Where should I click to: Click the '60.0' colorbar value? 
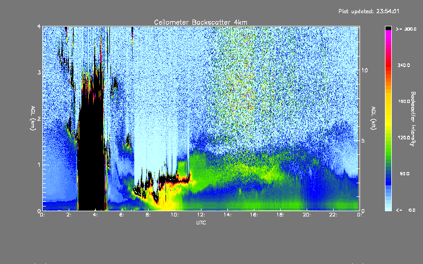[x=404, y=174]
